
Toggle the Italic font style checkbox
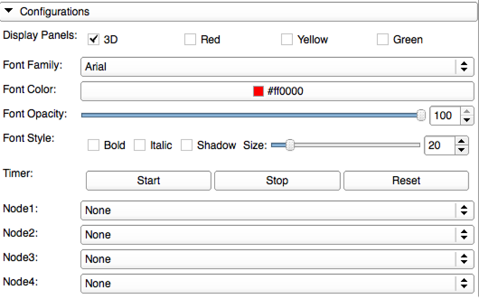(x=140, y=145)
